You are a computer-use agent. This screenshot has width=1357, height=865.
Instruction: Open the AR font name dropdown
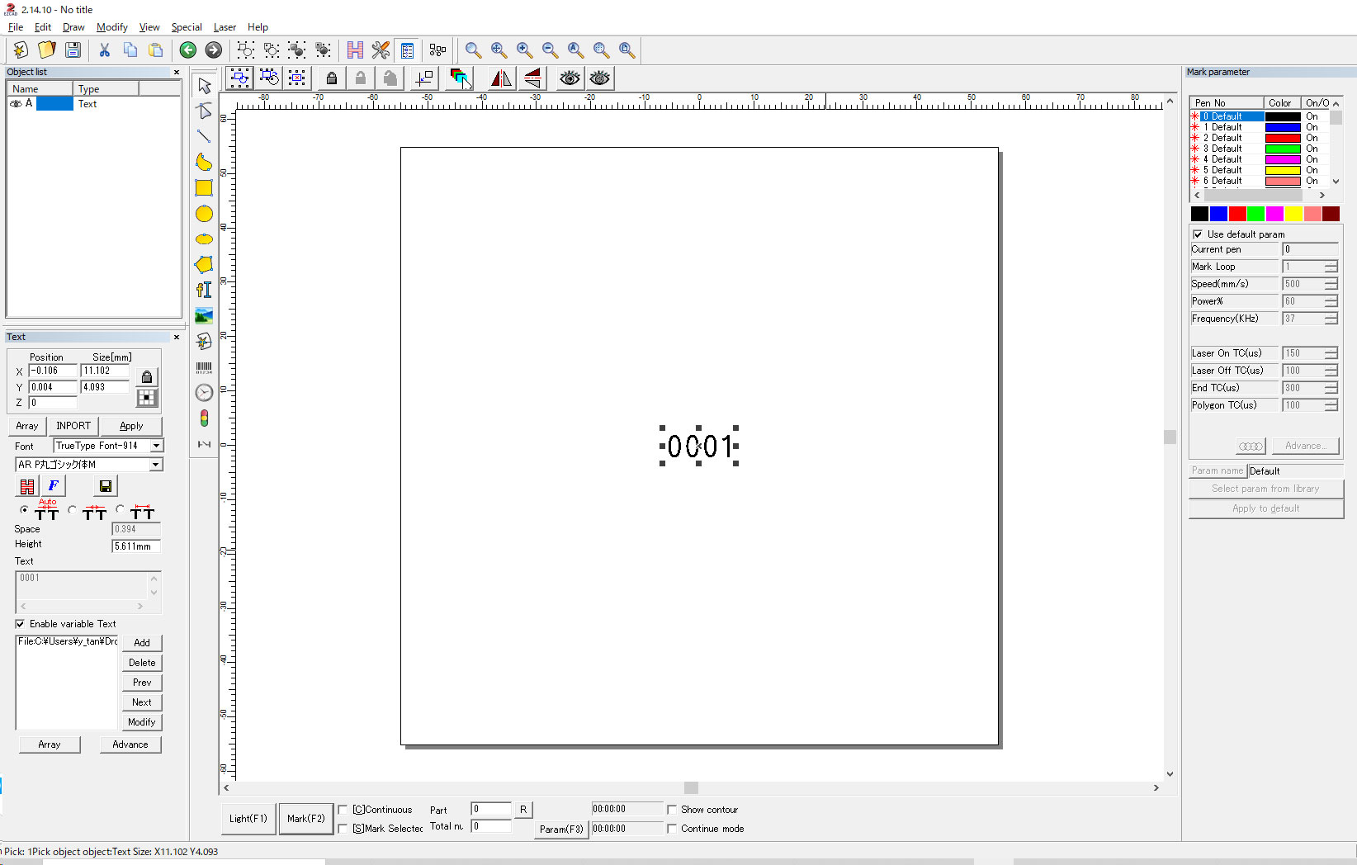pyautogui.click(x=155, y=465)
